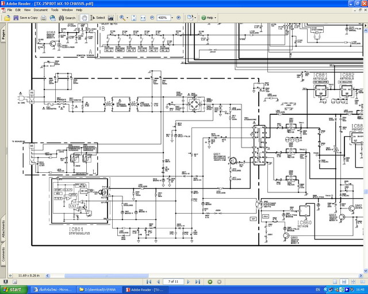Open Search with the binoculars button
368x294 pixels.
67,18
